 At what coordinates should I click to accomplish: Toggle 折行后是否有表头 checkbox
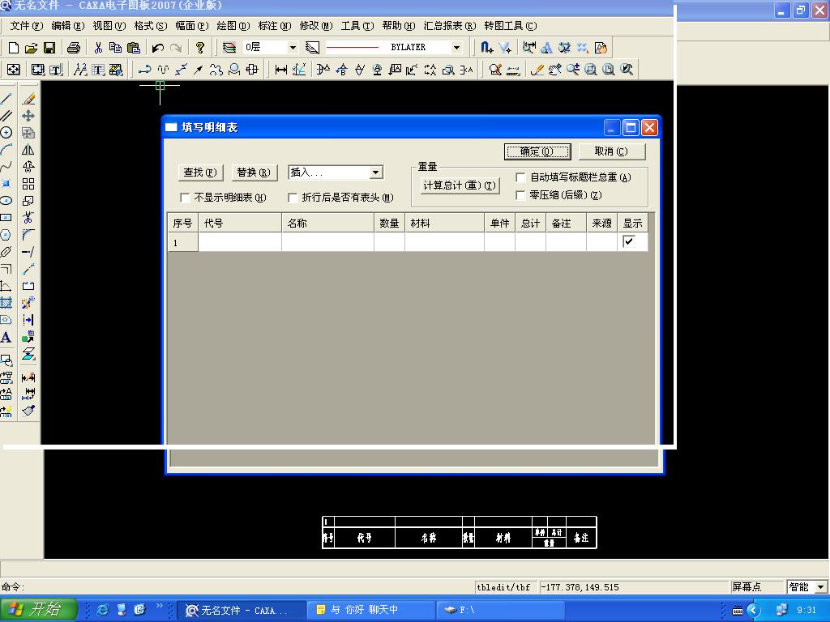(x=293, y=198)
